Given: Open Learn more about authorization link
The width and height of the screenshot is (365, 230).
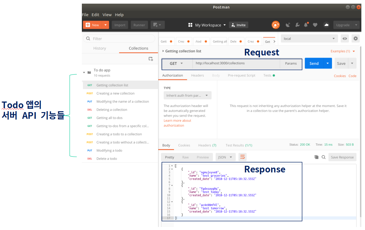Looking at the screenshot, I should tap(177, 123).
